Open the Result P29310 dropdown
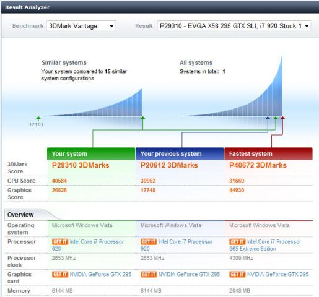Viewport: 319px width, 297px height. pyautogui.click(x=234, y=26)
